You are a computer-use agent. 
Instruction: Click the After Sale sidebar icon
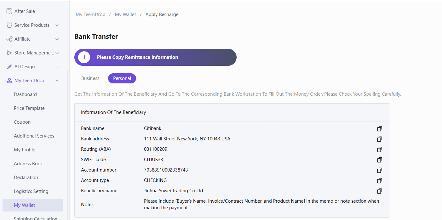coord(9,11)
